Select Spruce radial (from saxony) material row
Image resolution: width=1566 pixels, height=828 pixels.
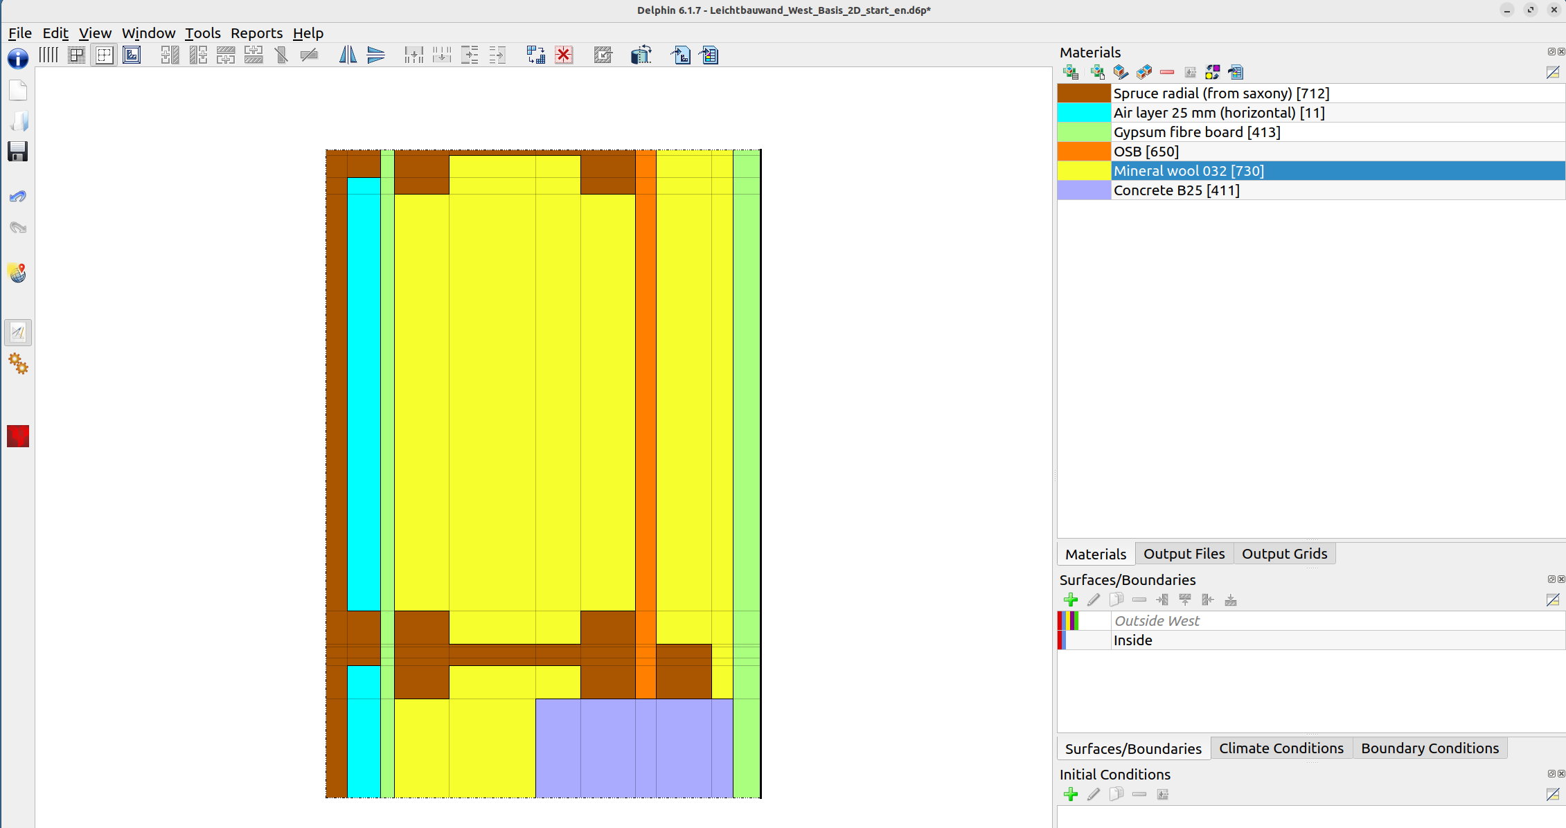coord(1311,93)
